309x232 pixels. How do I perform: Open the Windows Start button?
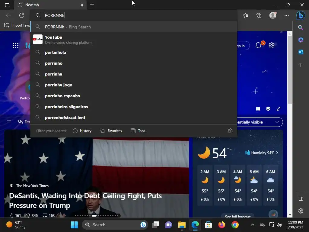coord(74,225)
